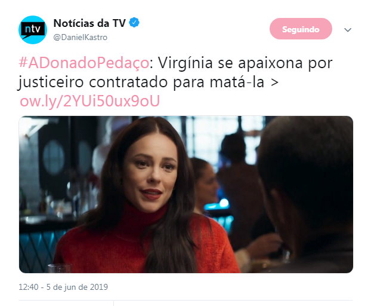
Task: Visit the @DanielKastro handle
Action: click(81, 38)
